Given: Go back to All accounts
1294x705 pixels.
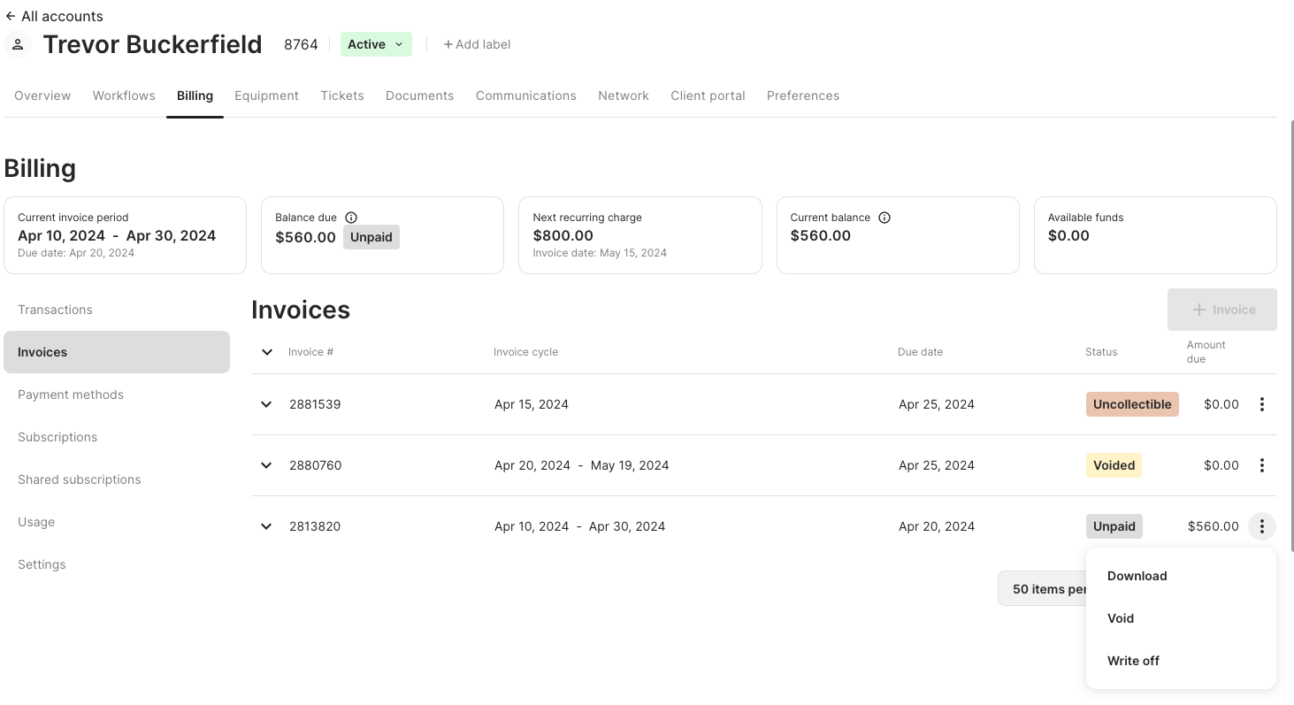Looking at the screenshot, I should pos(54,16).
